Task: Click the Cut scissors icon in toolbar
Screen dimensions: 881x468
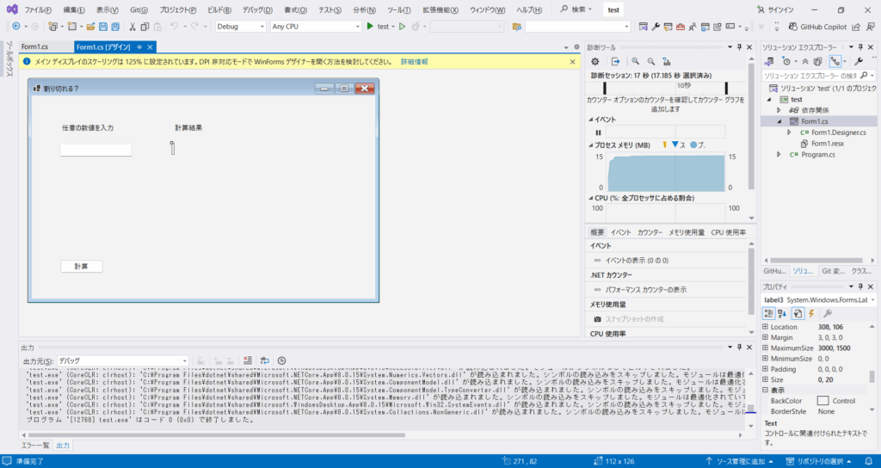Action: 132,27
